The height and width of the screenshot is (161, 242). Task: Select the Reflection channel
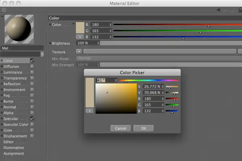click(12, 84)
